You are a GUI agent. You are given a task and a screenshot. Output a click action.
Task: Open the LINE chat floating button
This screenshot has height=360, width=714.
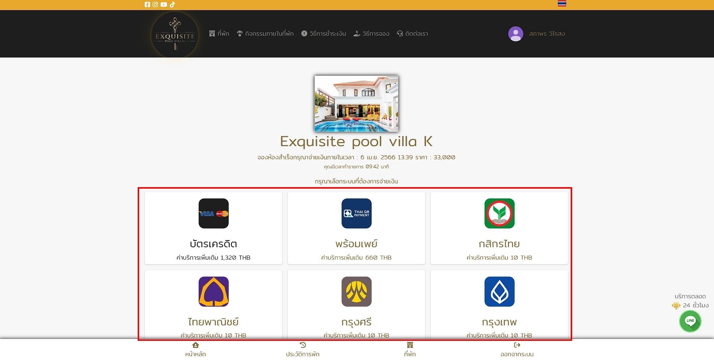pyautogui.click(x=690, y=321)
